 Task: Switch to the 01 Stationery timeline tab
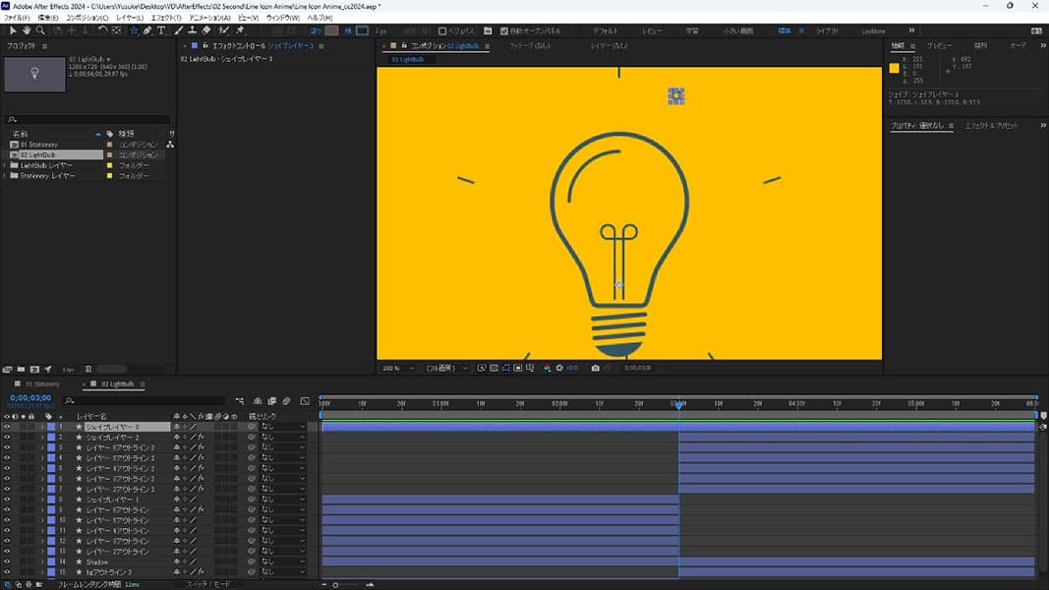click(41, 383)
